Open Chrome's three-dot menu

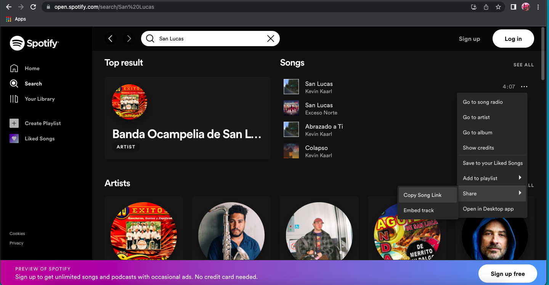[538, 7]
